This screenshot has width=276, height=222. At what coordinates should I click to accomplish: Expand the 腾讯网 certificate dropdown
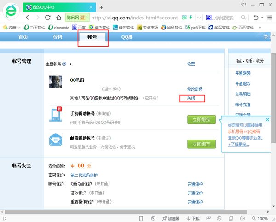tap(87, 18)
